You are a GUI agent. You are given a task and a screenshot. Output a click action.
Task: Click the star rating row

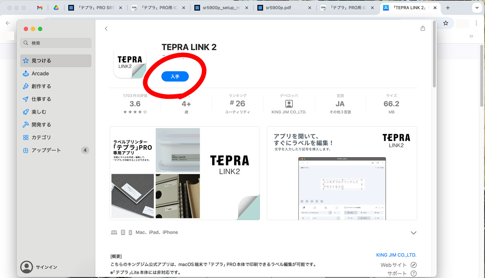pos(135,112)
